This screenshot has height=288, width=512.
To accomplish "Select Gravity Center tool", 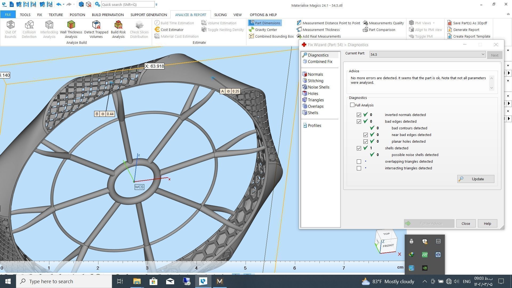I will coord(266,30).
